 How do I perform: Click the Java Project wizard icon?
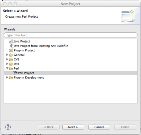[x=11, y=41]
